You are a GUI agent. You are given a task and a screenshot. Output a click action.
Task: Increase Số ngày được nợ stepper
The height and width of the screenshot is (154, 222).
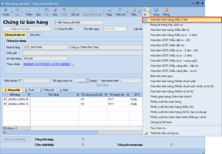(88, 80)
